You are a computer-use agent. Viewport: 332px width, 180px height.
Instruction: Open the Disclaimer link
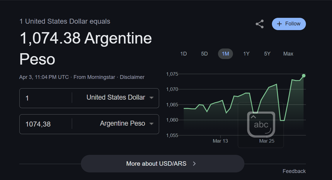point(132,77)
